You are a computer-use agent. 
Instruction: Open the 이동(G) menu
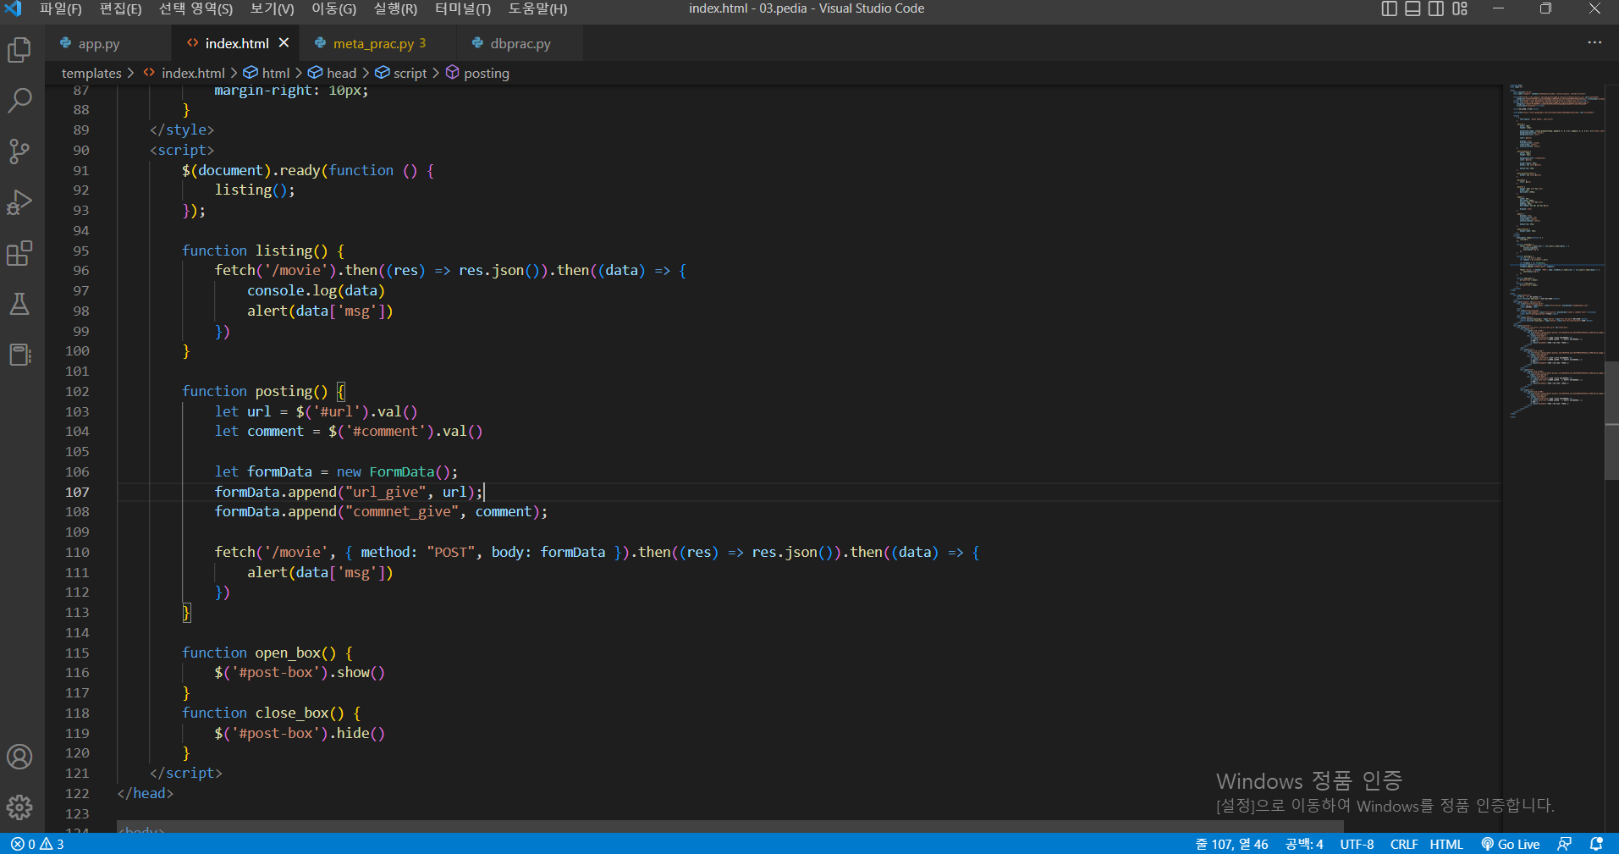point(334,9)
